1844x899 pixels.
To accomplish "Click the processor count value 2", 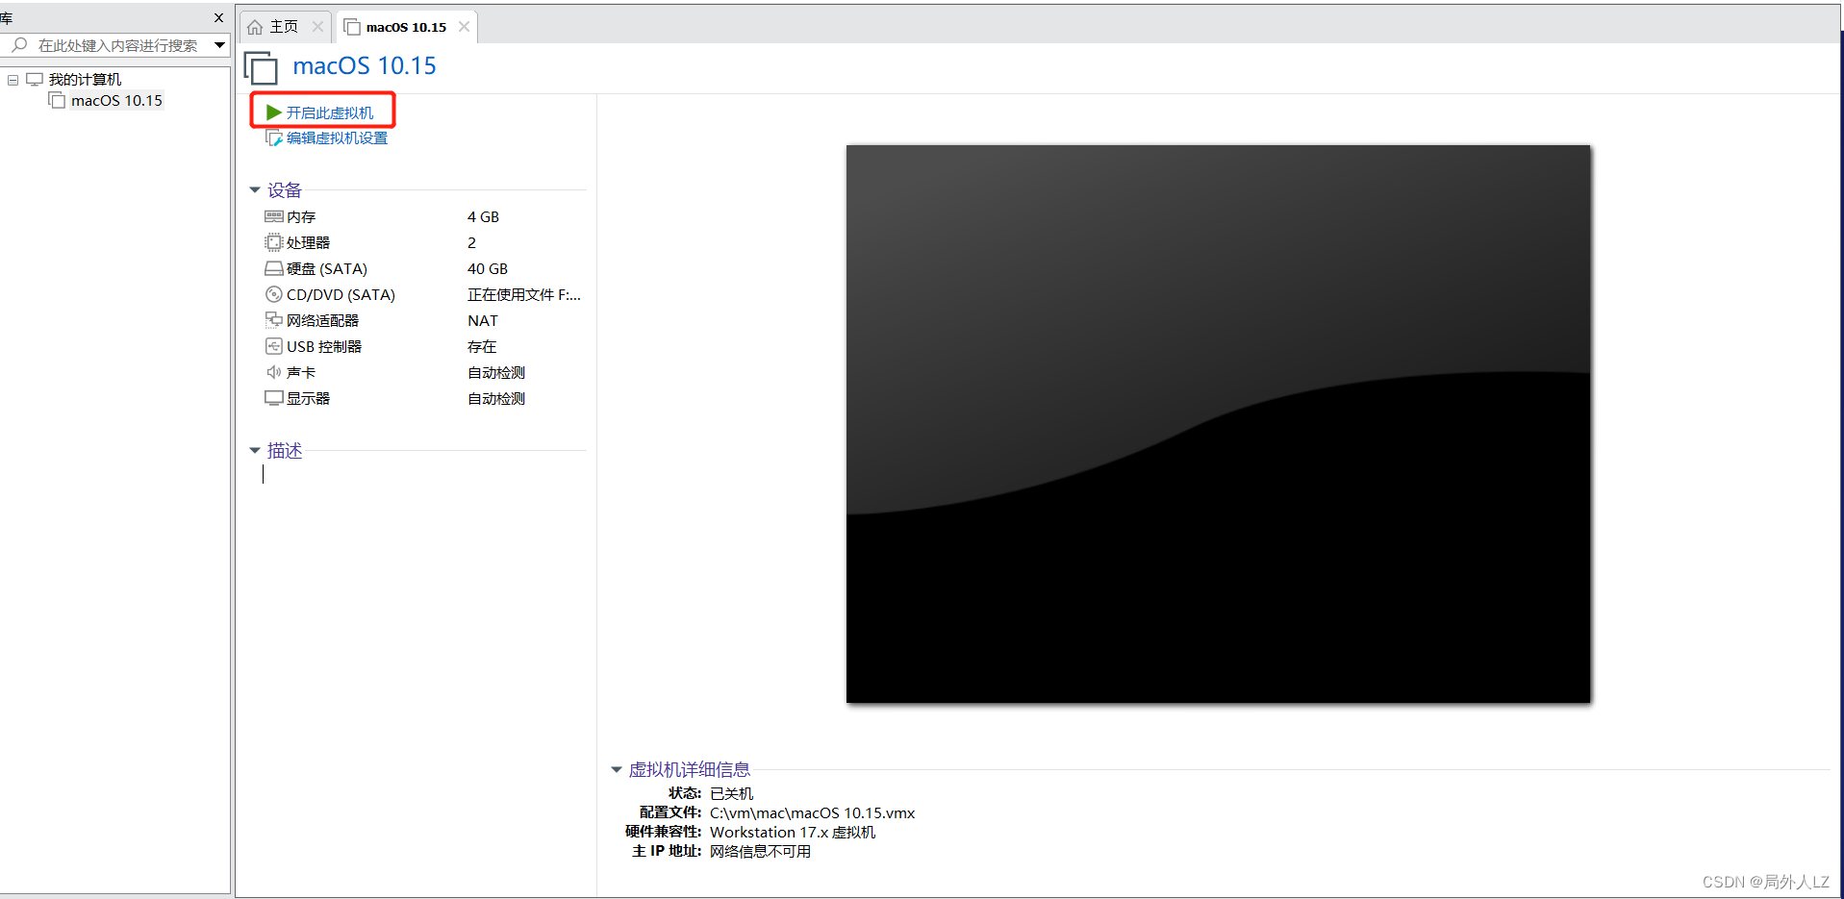I will [x=471, y=242].
